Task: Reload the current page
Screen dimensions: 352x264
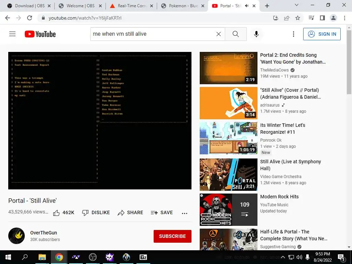Action: 30,18
